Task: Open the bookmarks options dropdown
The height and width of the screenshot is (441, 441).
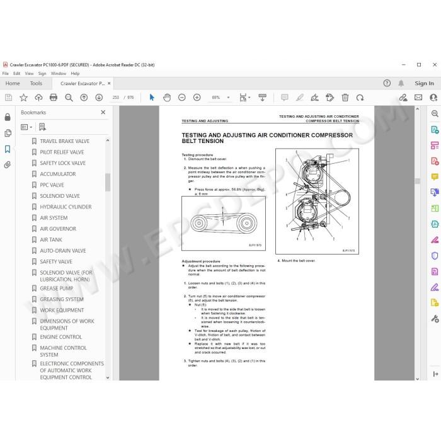Action: (x=26, y=127)
